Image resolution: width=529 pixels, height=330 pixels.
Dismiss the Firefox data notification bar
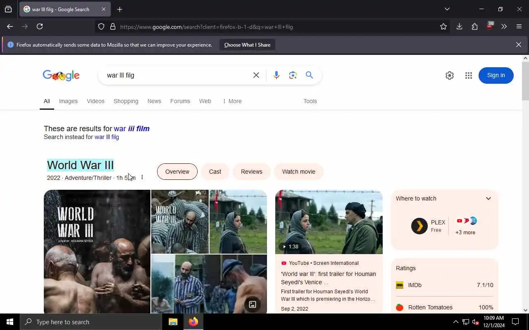518,45
